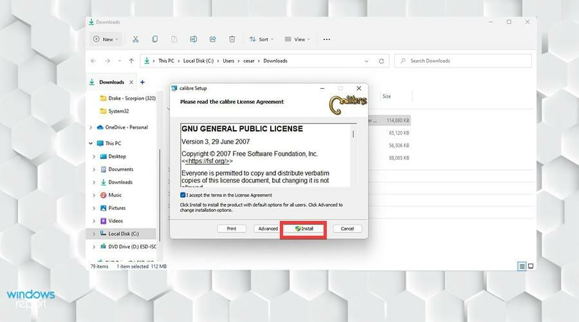Expand the Documents tree node
This screenshot has height=322, width=579.
tap(94, 169)
